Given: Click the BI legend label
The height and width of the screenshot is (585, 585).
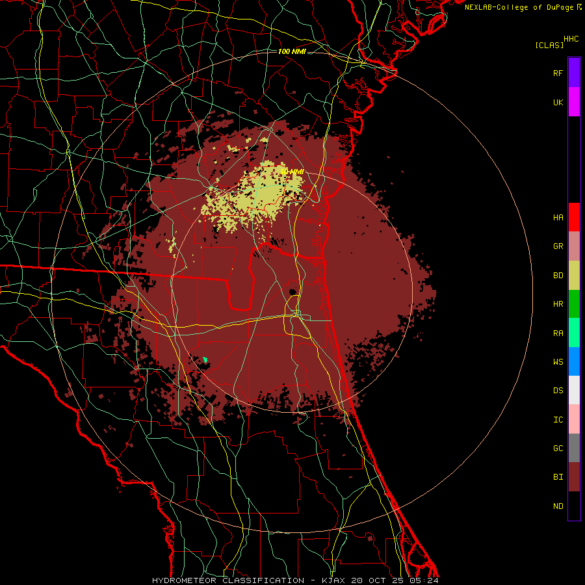Looking at the screenshot, I should tap(558, 477).
